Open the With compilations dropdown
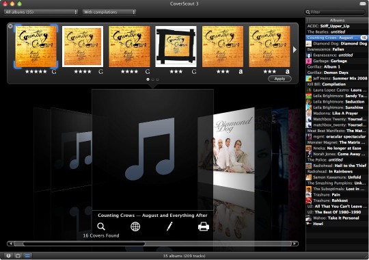 (109, 12)
